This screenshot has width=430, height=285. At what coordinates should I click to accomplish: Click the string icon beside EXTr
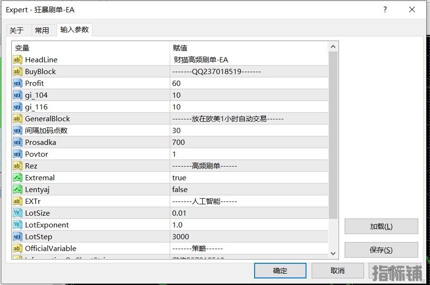(17, 201)
